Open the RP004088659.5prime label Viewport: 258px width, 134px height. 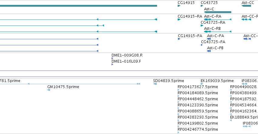click(x=198, y=111)
